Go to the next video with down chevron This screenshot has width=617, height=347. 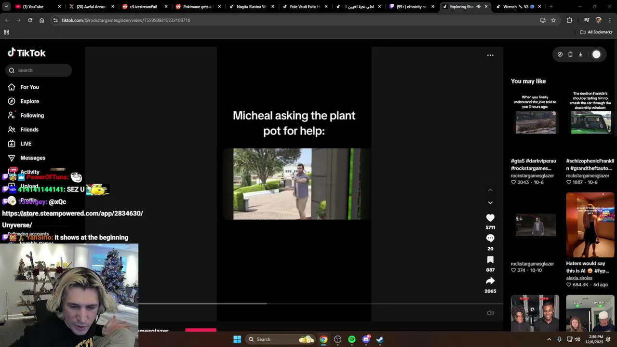[490, 202]
